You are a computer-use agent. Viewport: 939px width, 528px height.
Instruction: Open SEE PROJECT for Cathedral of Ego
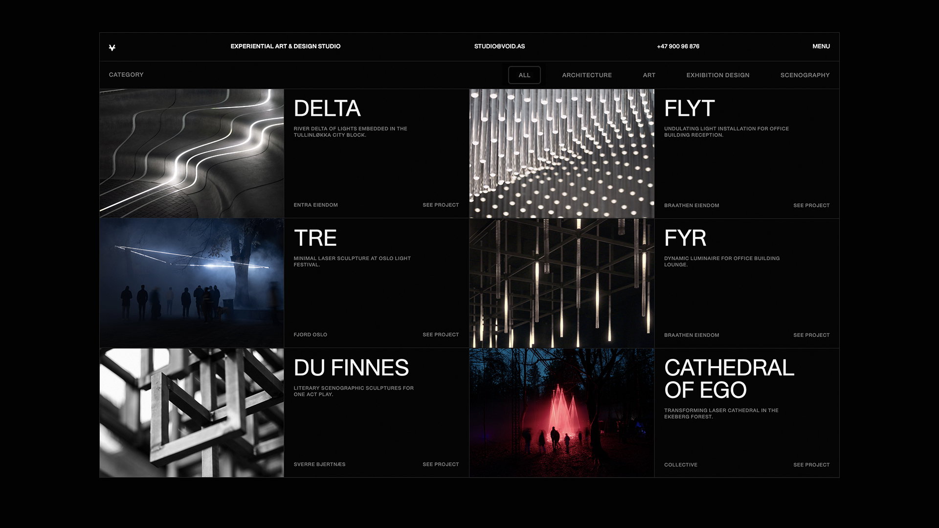[x=811, y=465]
